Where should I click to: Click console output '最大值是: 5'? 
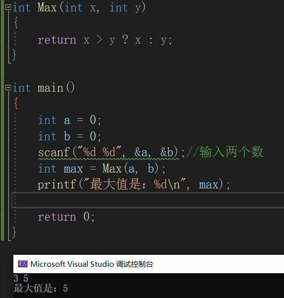41,288
